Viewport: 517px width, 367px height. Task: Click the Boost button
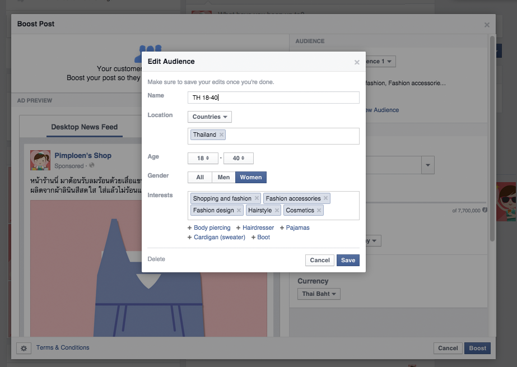[477, 348]
